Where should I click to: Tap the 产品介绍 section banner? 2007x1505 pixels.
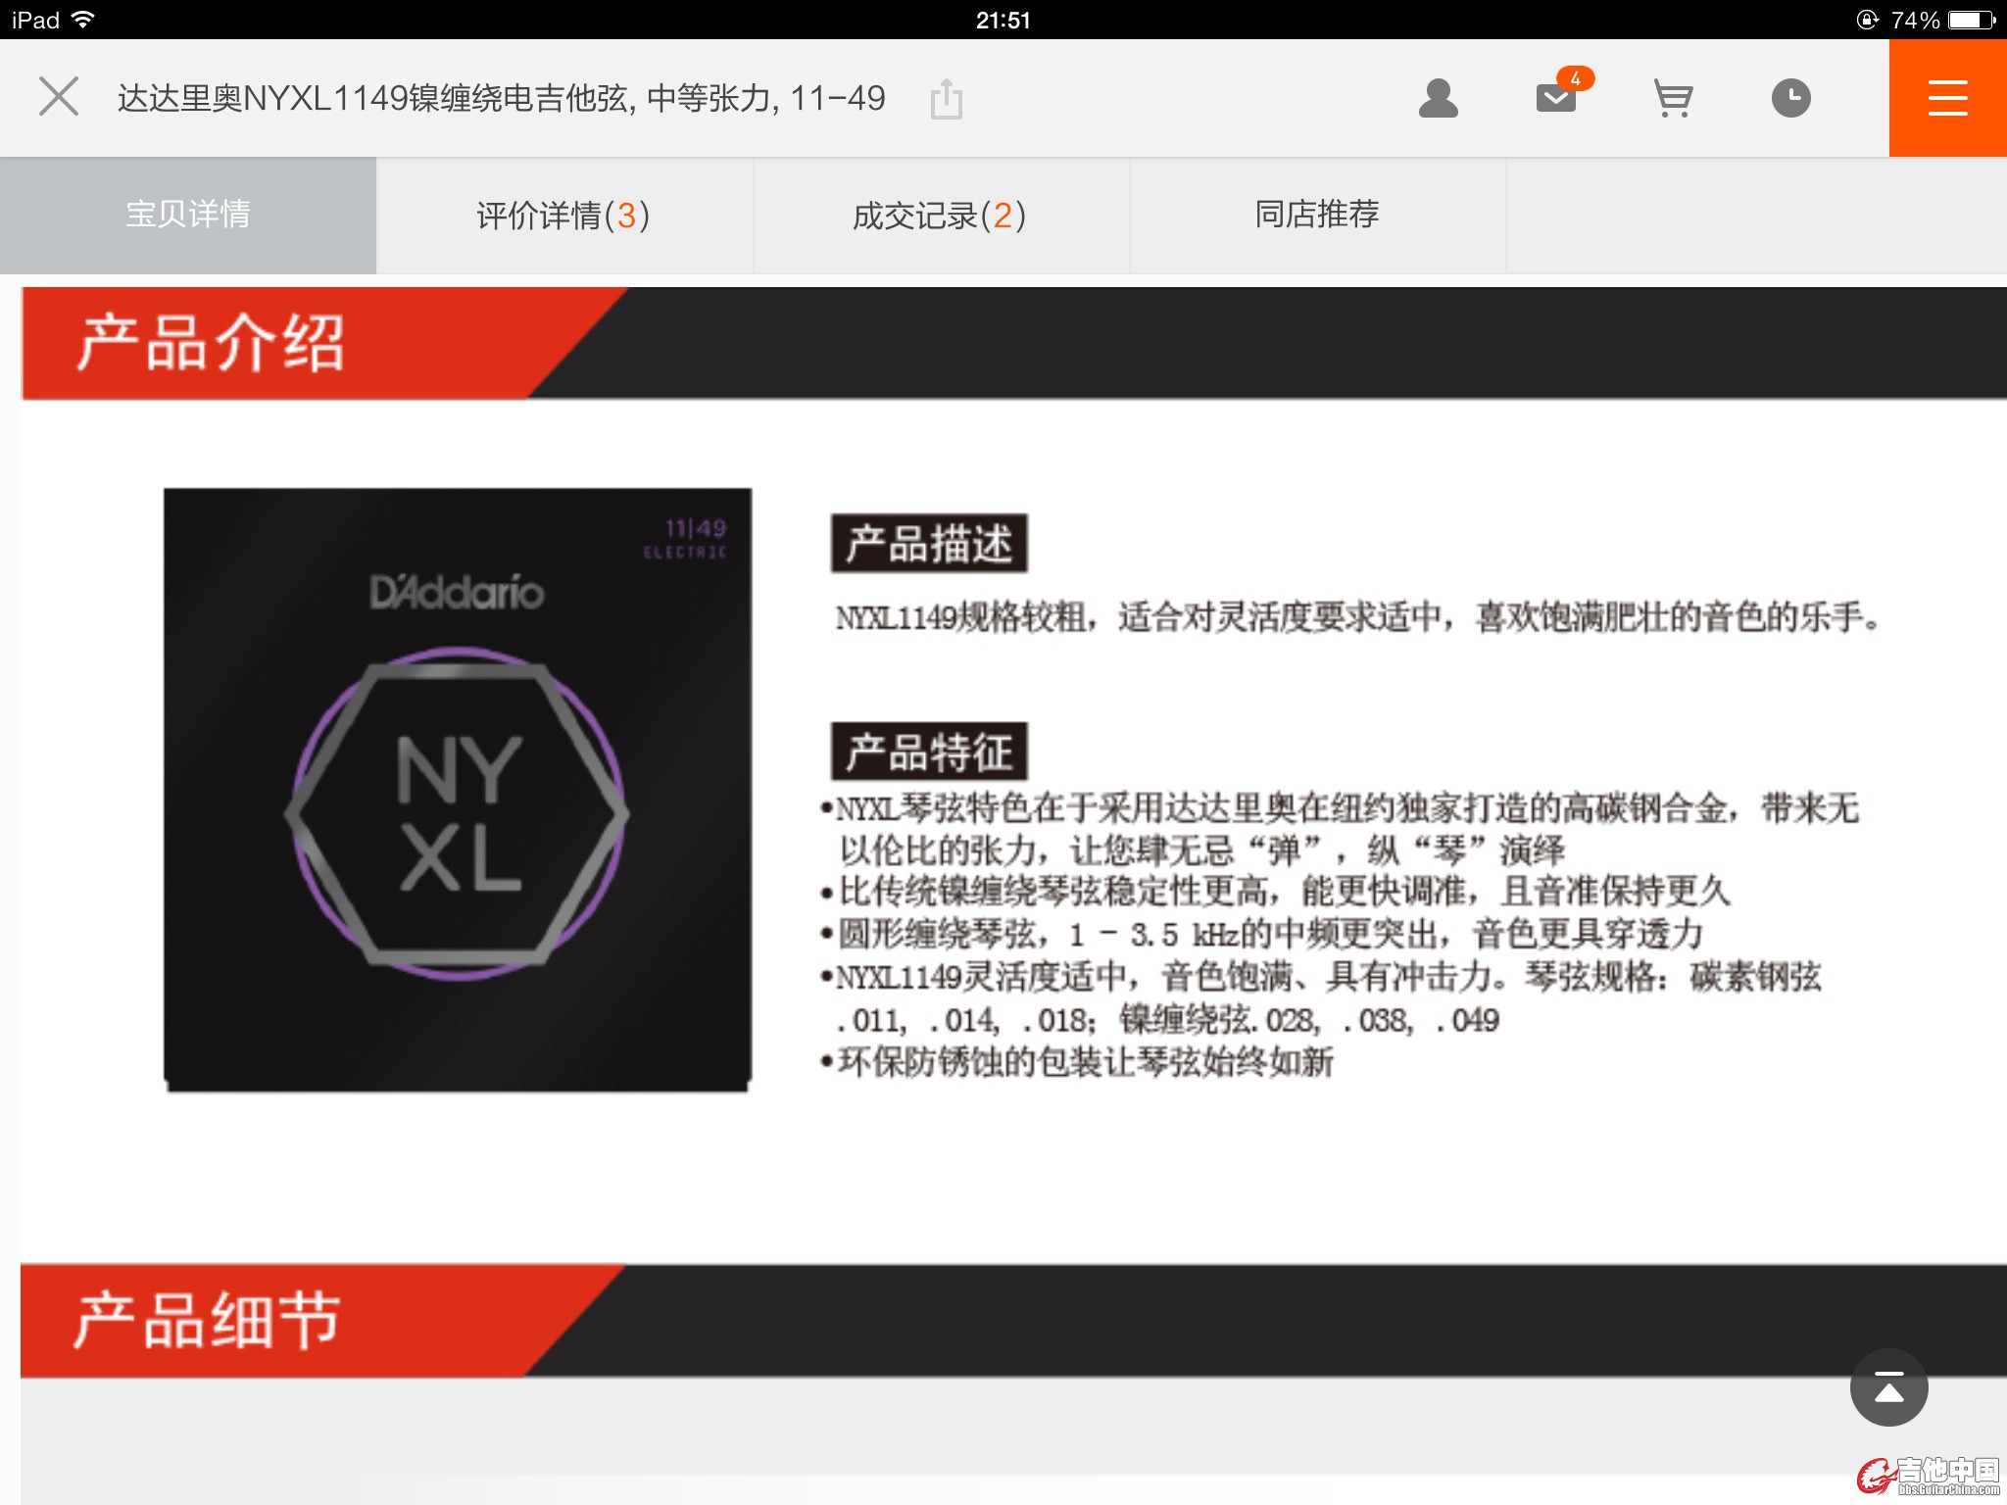(x=1013, y=343)
